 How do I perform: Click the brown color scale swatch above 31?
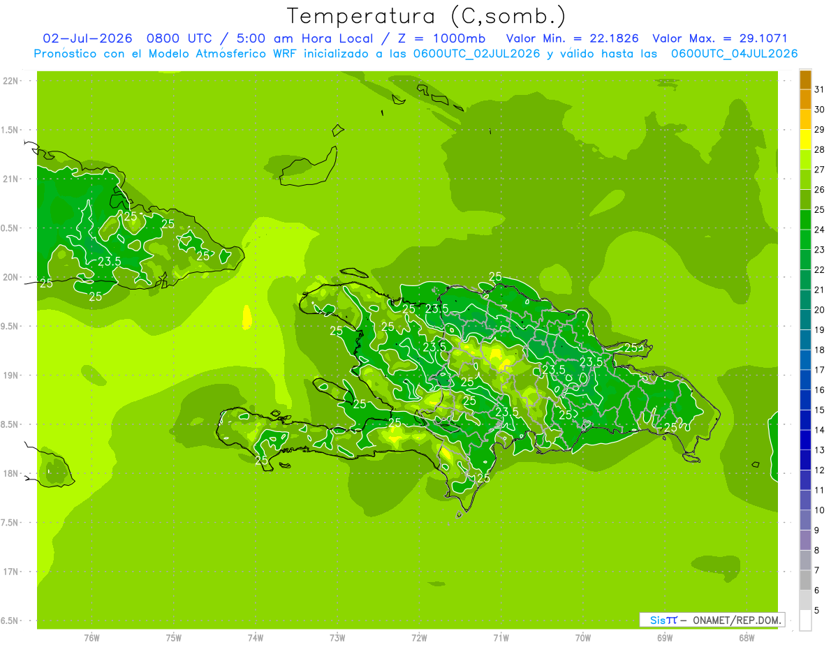[x=805, y=80]
